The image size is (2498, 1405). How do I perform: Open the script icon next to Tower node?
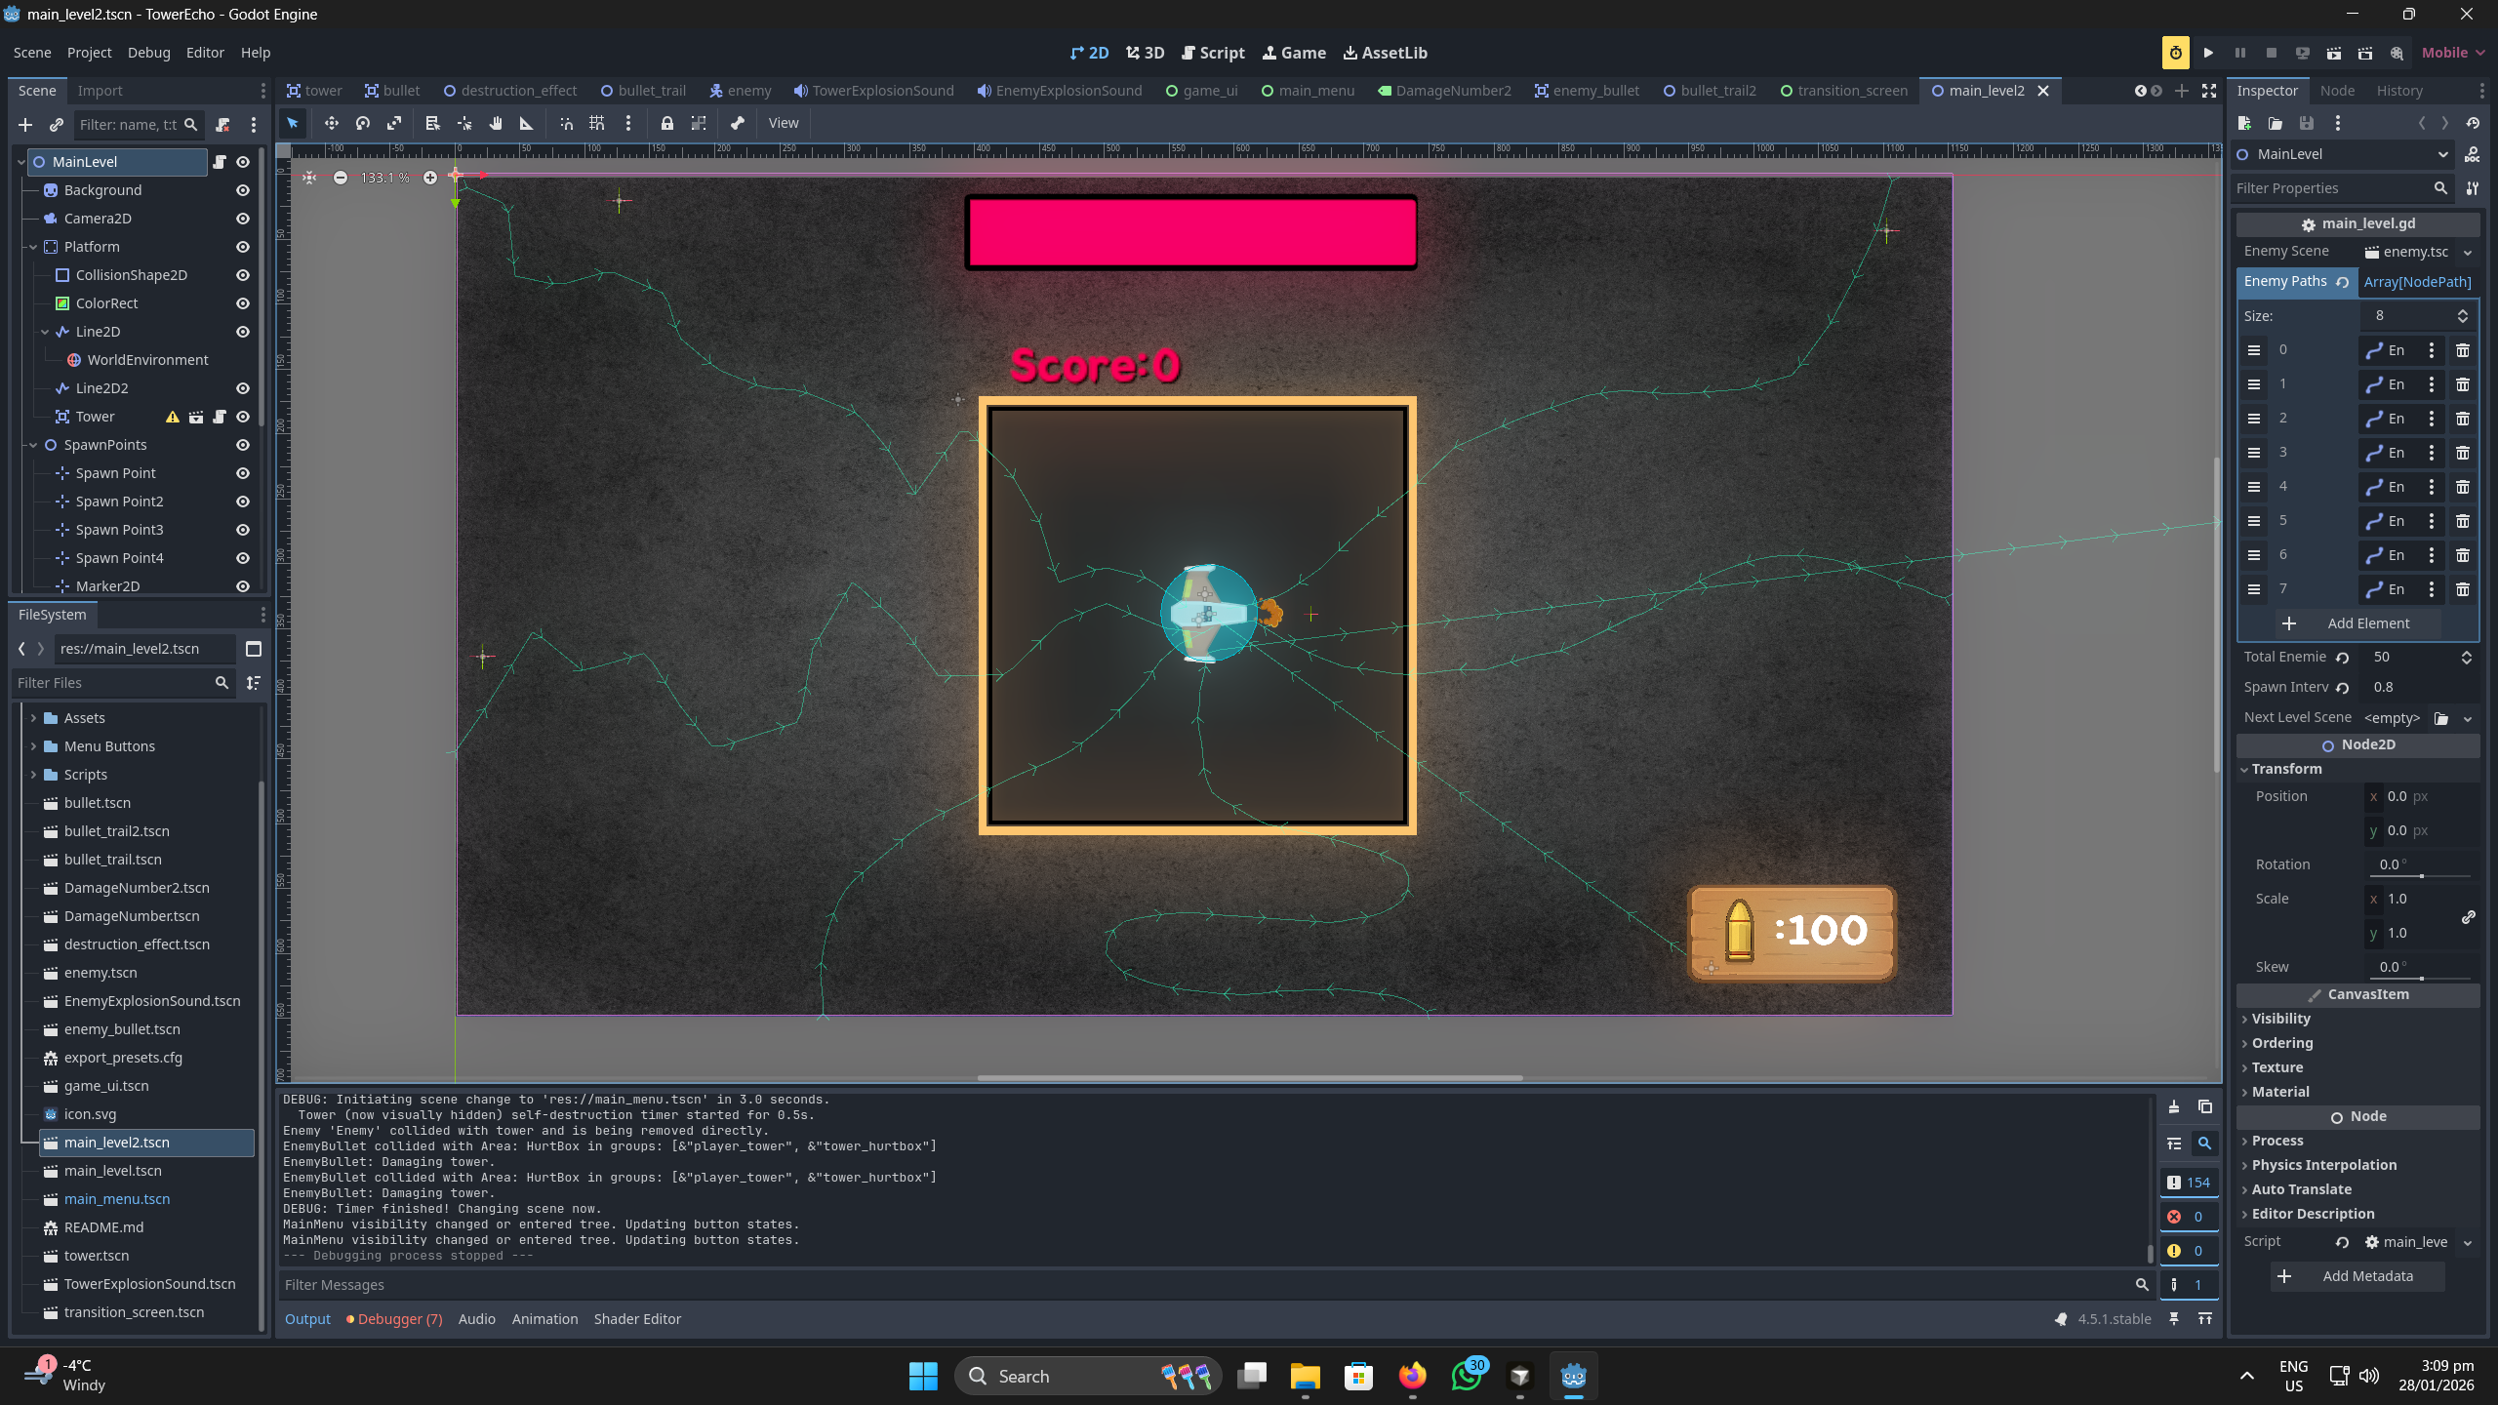220,417
